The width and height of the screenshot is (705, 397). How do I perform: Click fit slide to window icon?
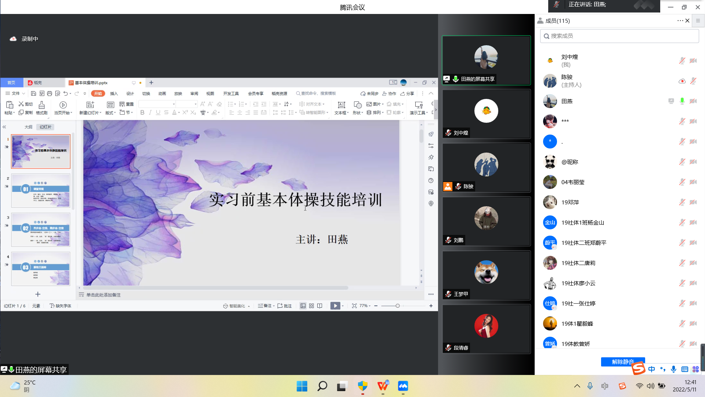click(x=354, y=306)
